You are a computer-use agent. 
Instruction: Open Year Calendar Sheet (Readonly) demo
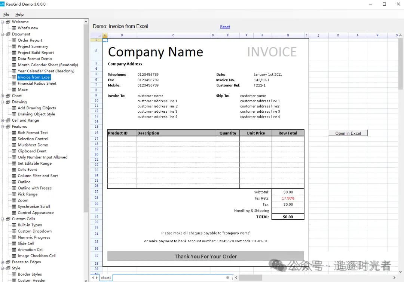[x=46, y=71]
